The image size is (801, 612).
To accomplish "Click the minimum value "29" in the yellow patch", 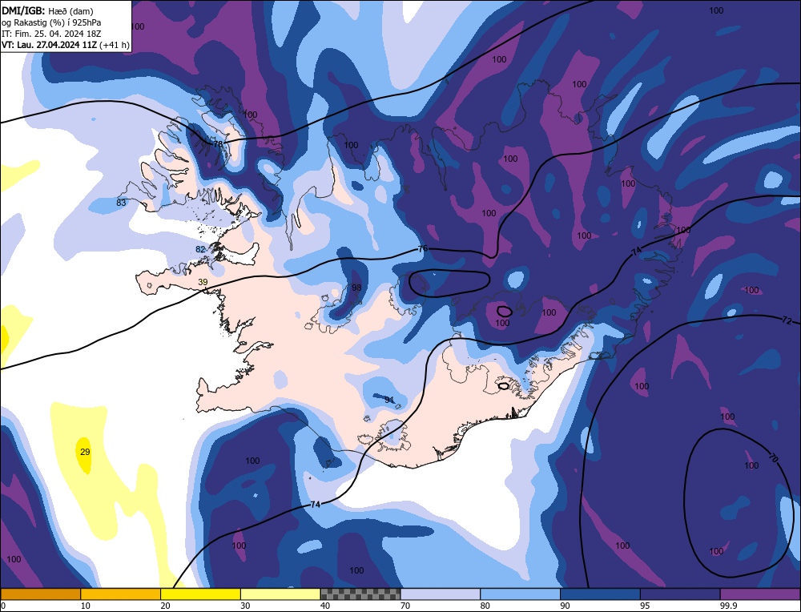I will pos(86,452).
